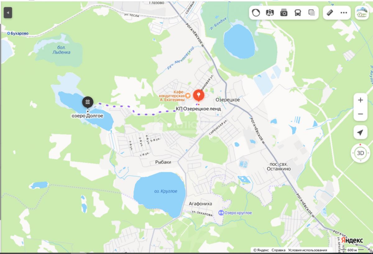Toggle the moving transport bus layer
The image size is (373, 254).
point(298,13)
